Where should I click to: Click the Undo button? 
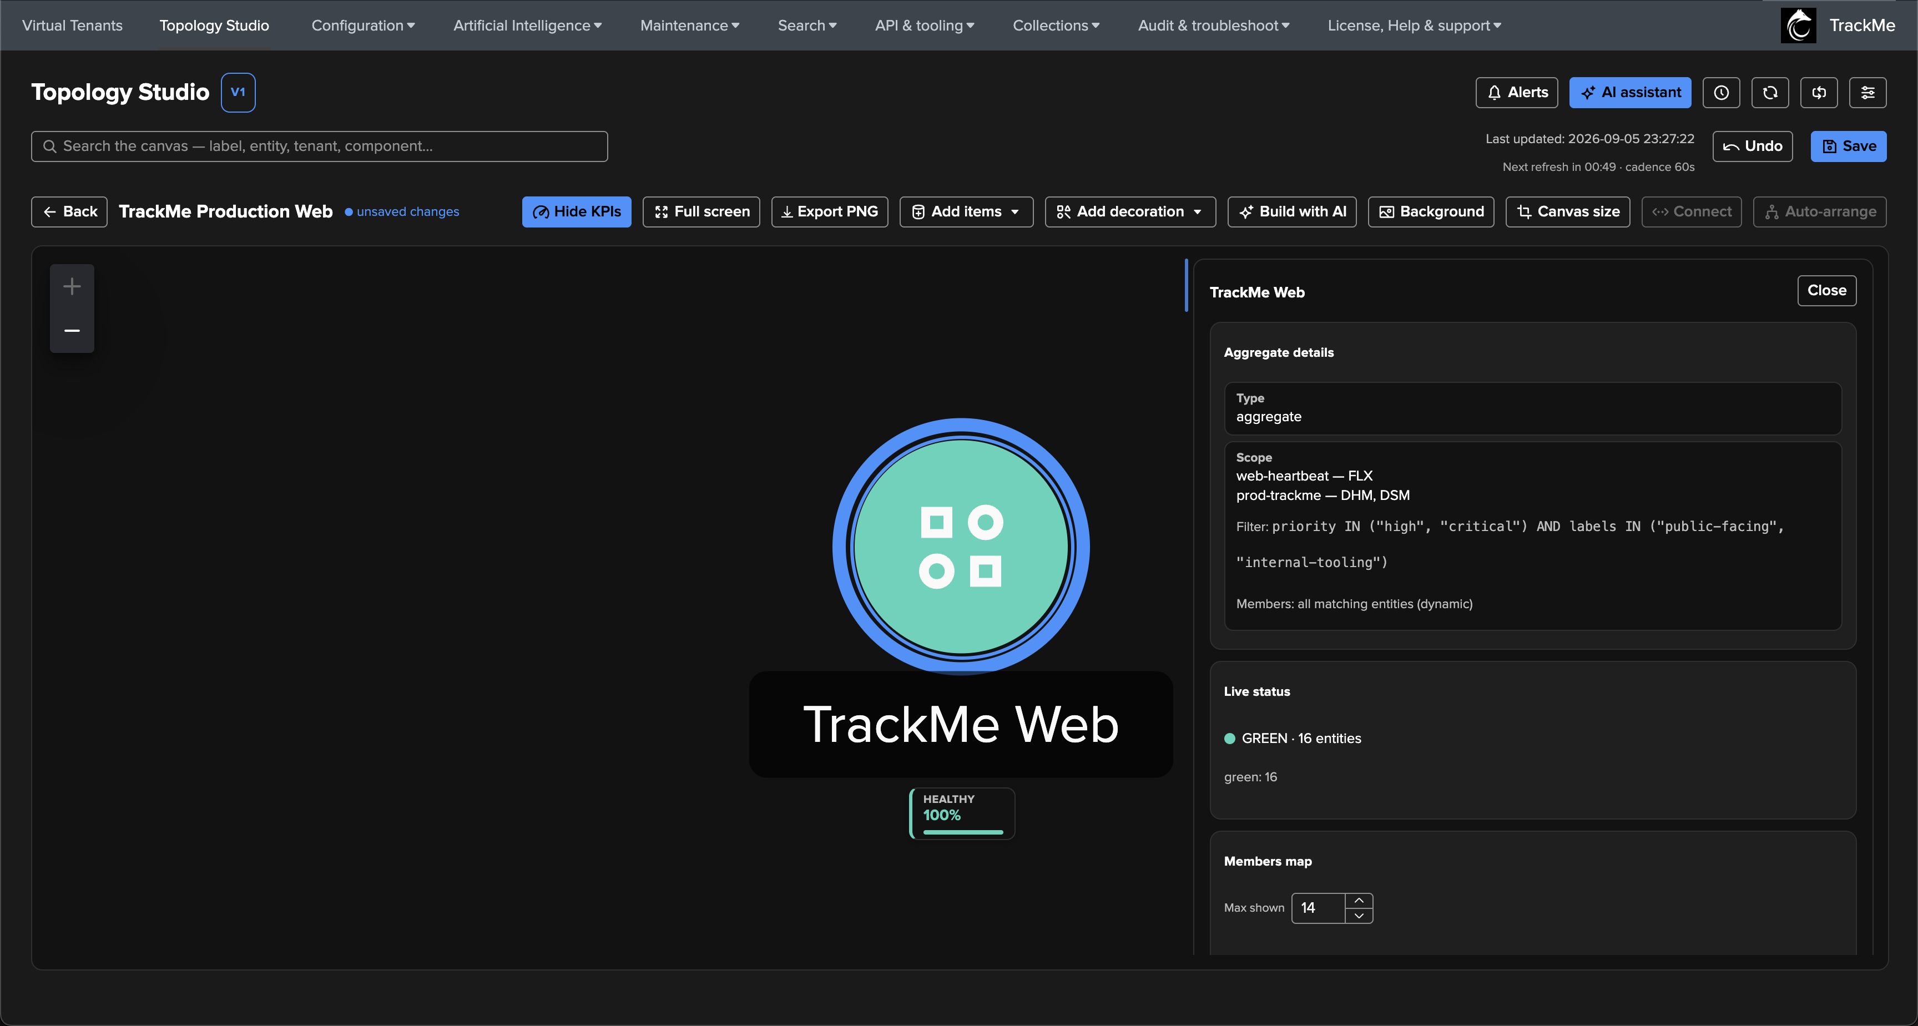pyautogui.click(x=1752, y=146)
